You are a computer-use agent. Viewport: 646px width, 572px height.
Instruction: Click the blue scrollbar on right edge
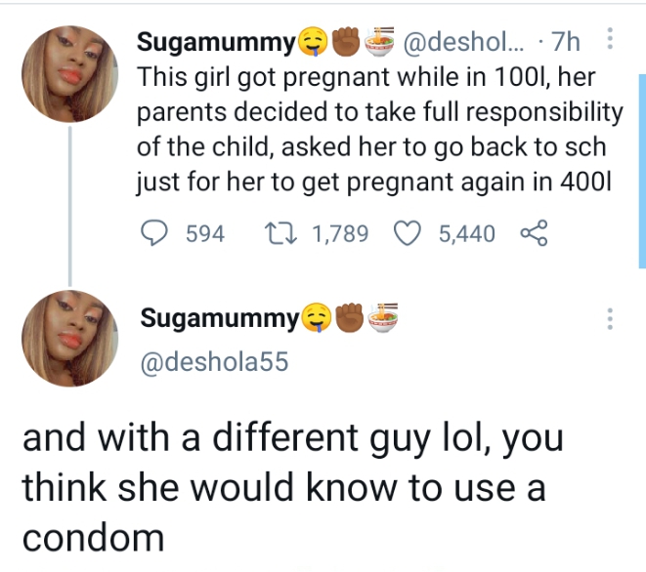(641, 171)
